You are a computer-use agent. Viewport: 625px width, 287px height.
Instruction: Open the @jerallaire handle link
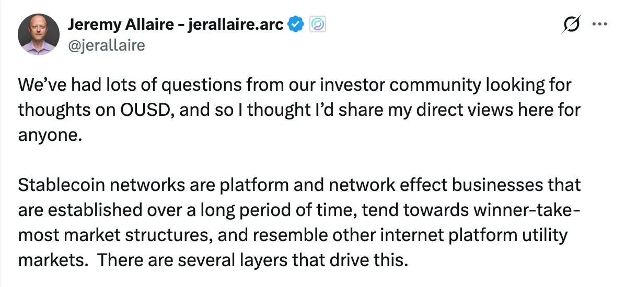point(107,45)
